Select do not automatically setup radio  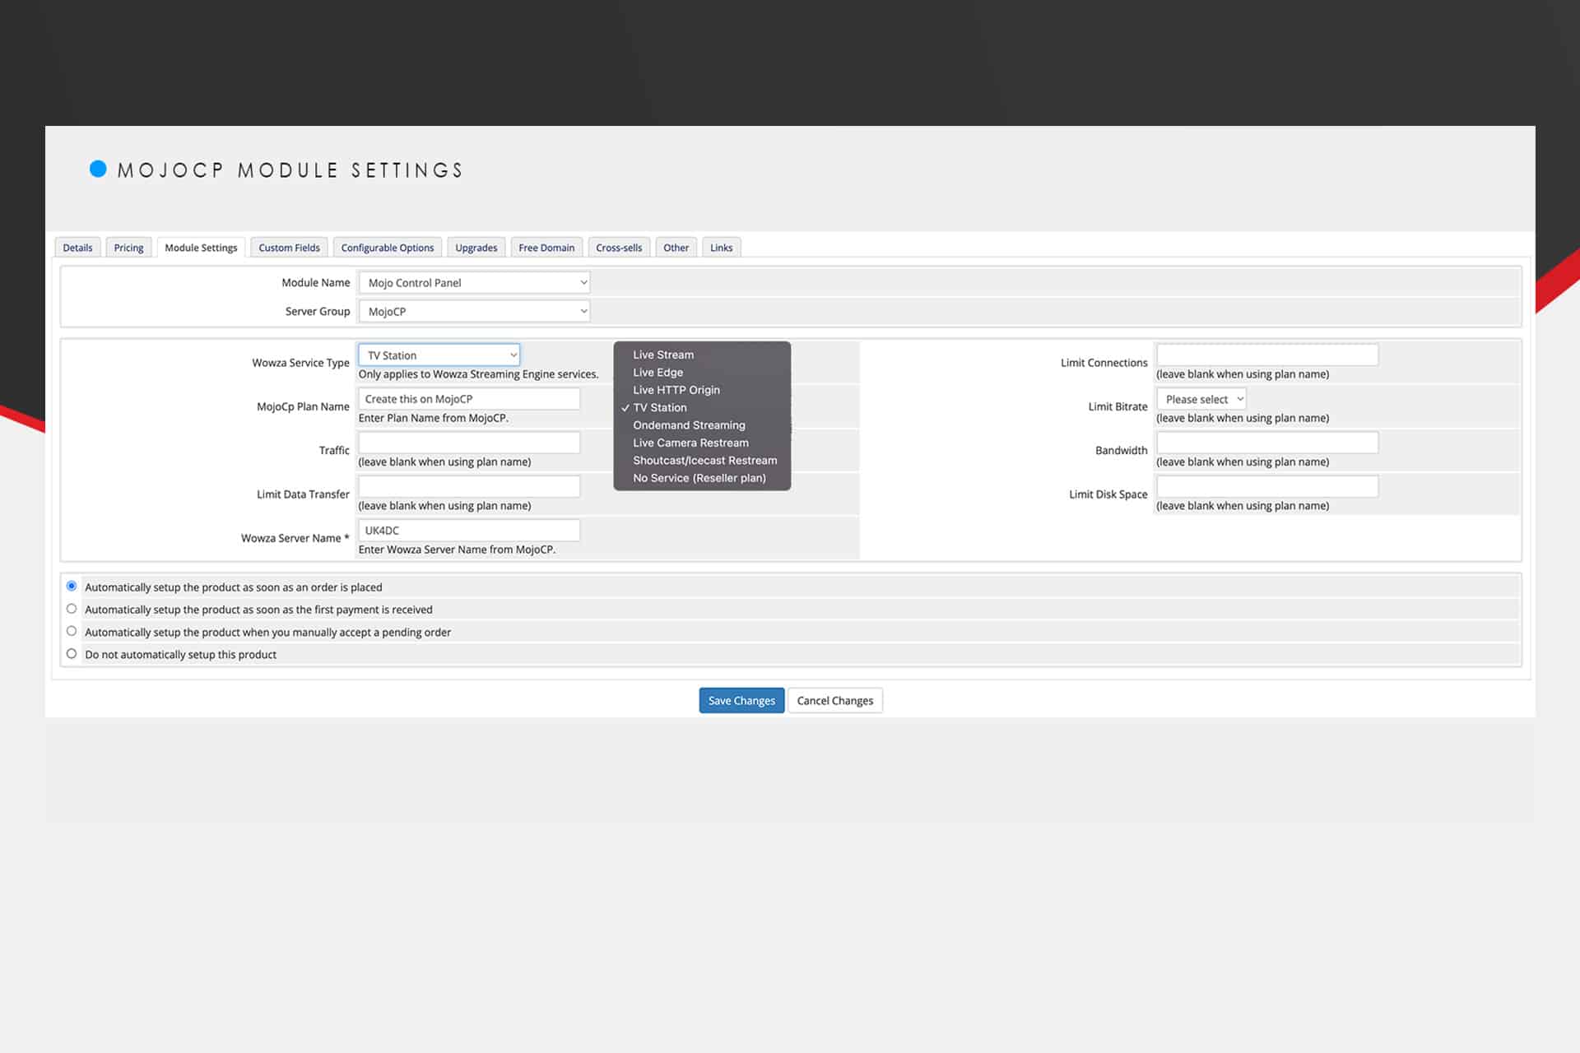point(72,654)
